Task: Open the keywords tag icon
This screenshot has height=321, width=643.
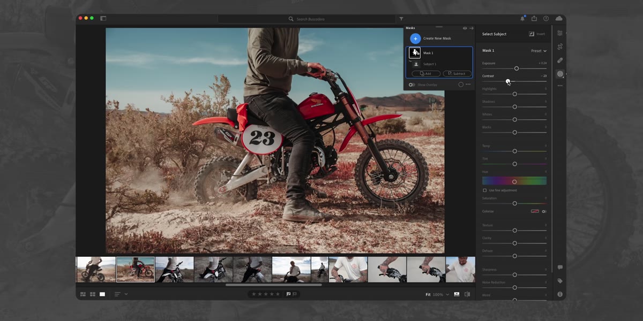Action: coord(560,281)
